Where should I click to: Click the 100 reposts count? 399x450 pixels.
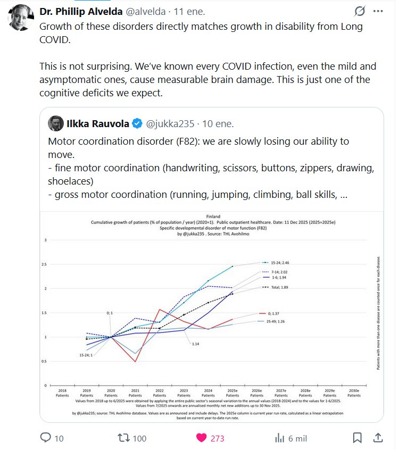139,438
